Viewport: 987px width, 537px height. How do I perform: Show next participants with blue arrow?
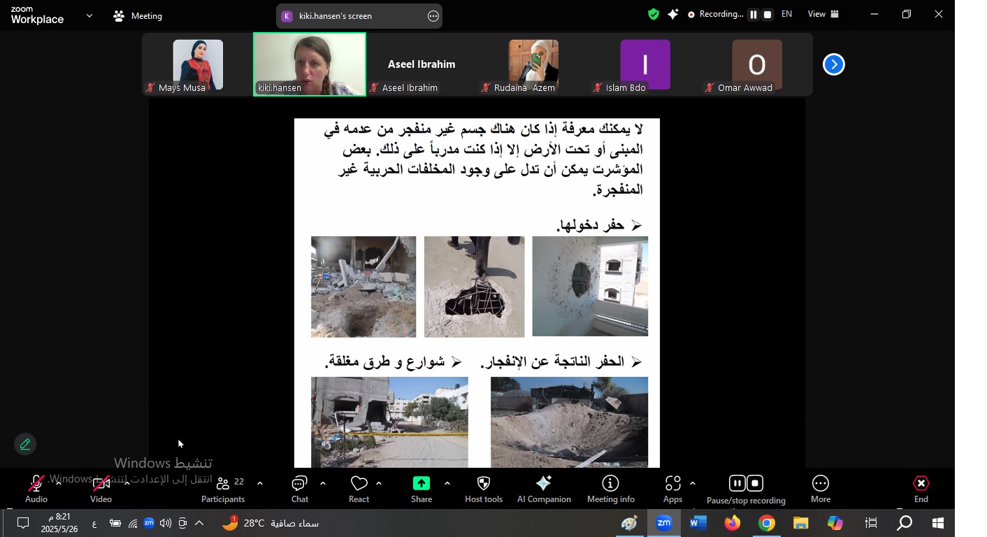tap(833, 64)
